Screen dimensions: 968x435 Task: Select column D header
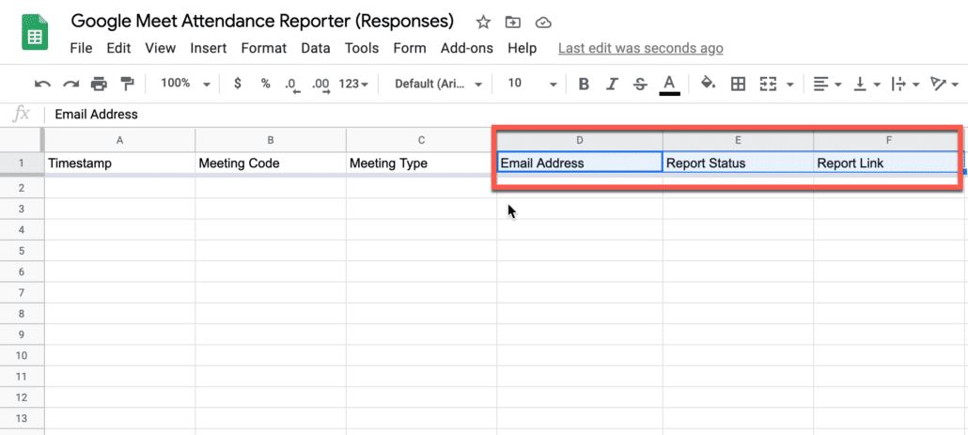tap(580, 140)
